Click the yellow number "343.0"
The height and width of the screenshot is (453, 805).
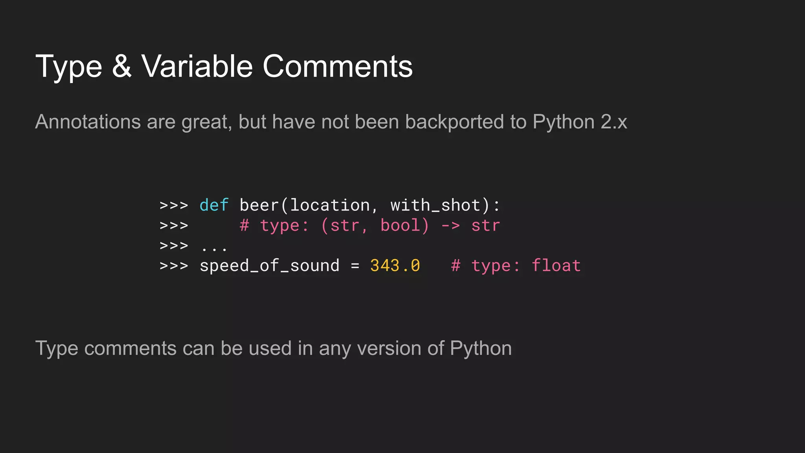pyautogui.click(x=395, y=266)
